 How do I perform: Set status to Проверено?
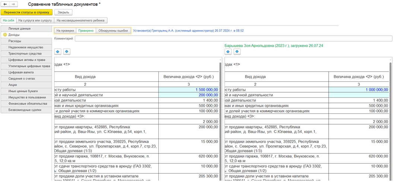point(86,31)
